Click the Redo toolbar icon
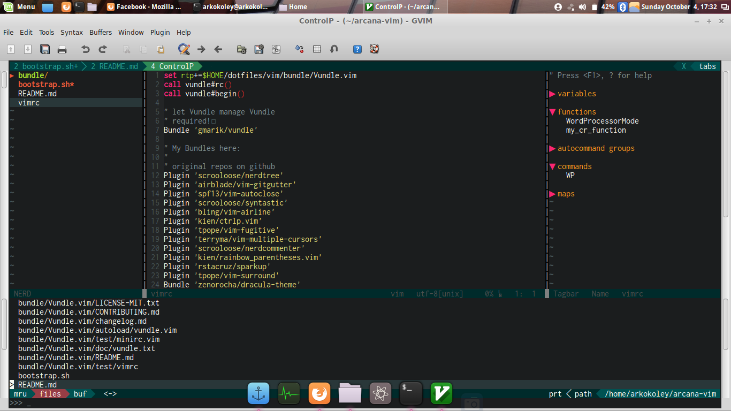 (103, 49)
